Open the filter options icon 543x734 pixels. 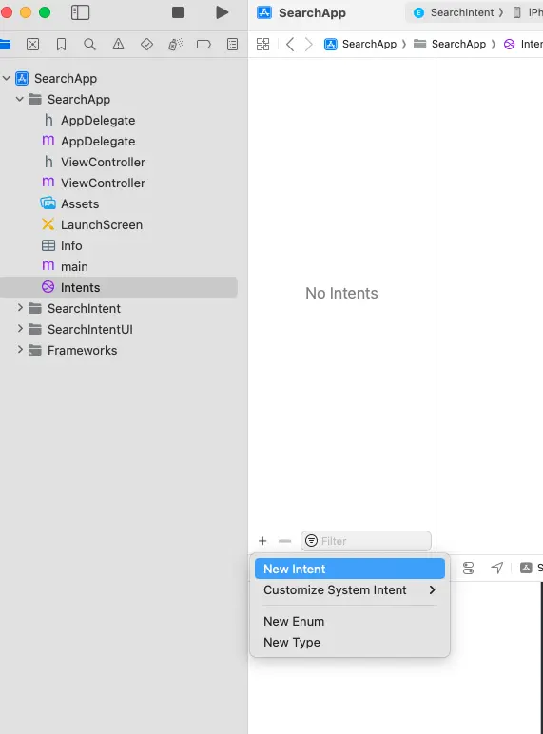coord(311,541)
